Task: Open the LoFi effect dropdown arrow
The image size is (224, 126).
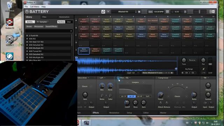Action: (105, 78)
